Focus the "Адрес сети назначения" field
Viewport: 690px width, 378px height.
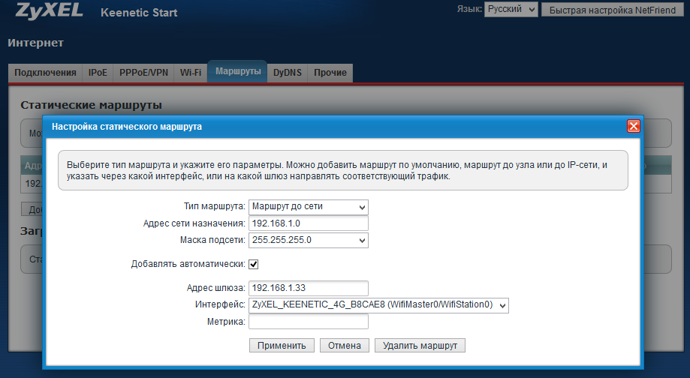308,223
